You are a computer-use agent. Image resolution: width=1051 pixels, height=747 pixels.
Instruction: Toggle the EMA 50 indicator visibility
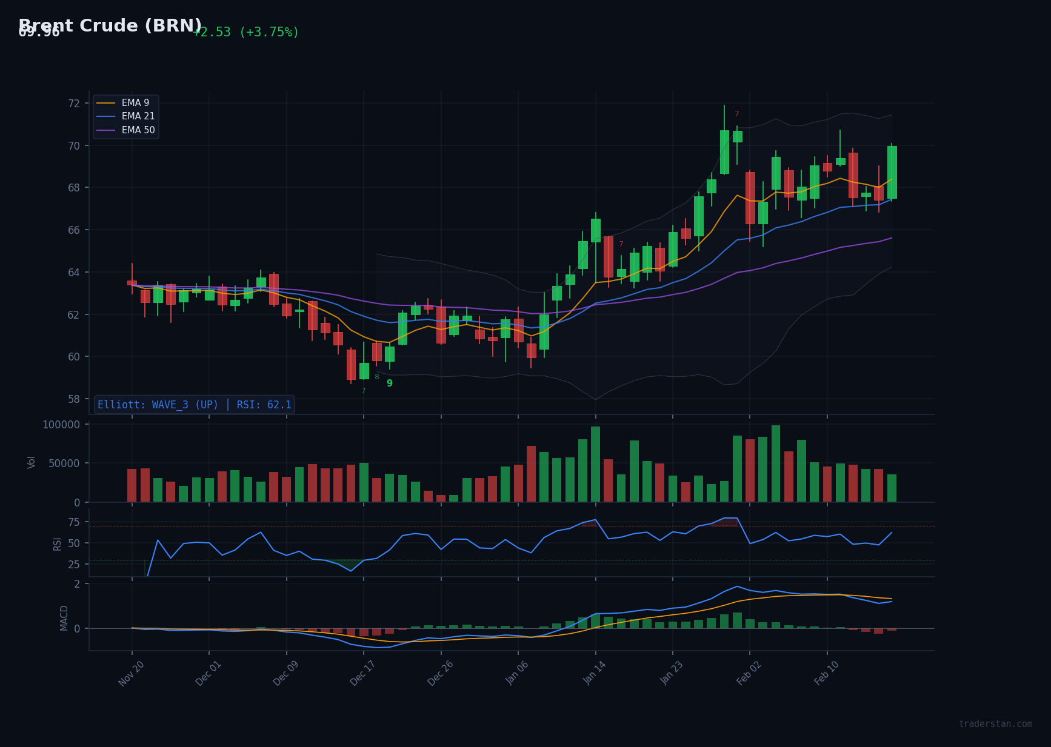click(x=138, y=130)
